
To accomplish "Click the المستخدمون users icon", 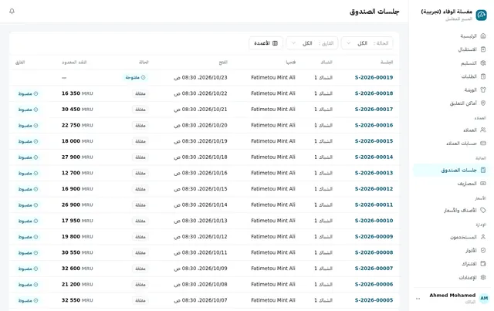I will (x=483, y=237).
